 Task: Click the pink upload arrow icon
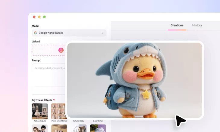tap(61, 50)
